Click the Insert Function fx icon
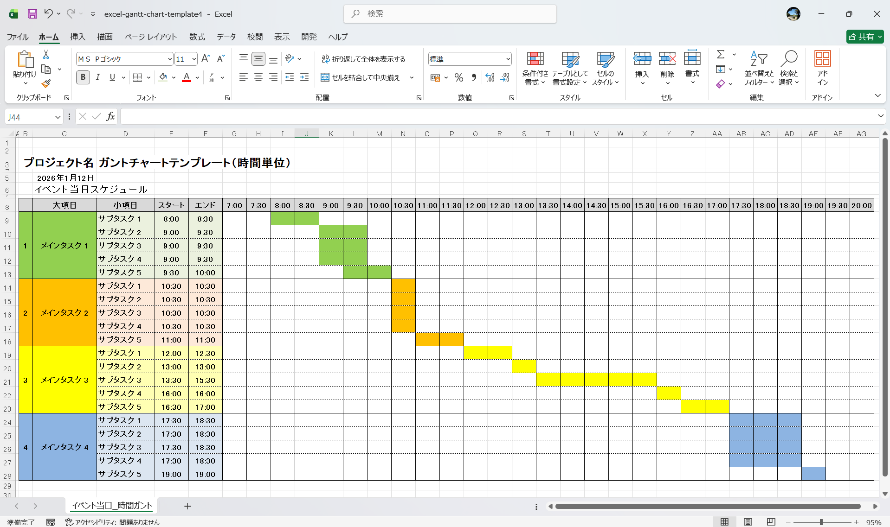This screenshot has width=890, height=527. [110, 117]
